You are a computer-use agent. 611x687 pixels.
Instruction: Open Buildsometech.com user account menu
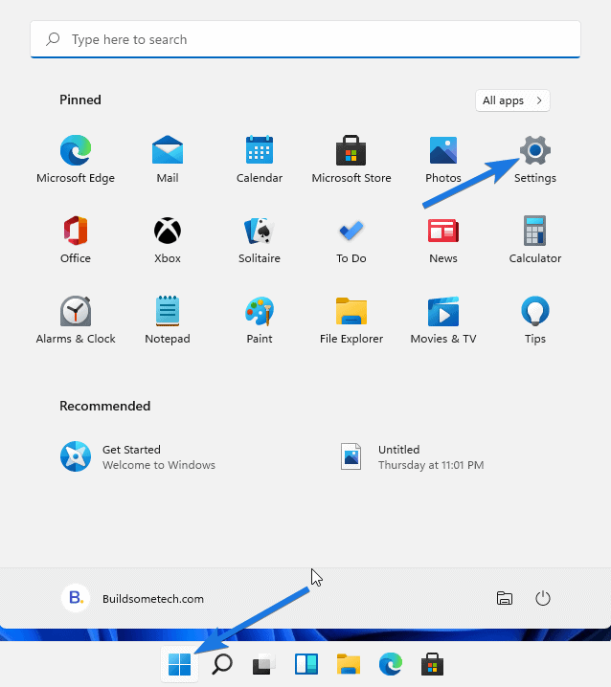[132, 598]
